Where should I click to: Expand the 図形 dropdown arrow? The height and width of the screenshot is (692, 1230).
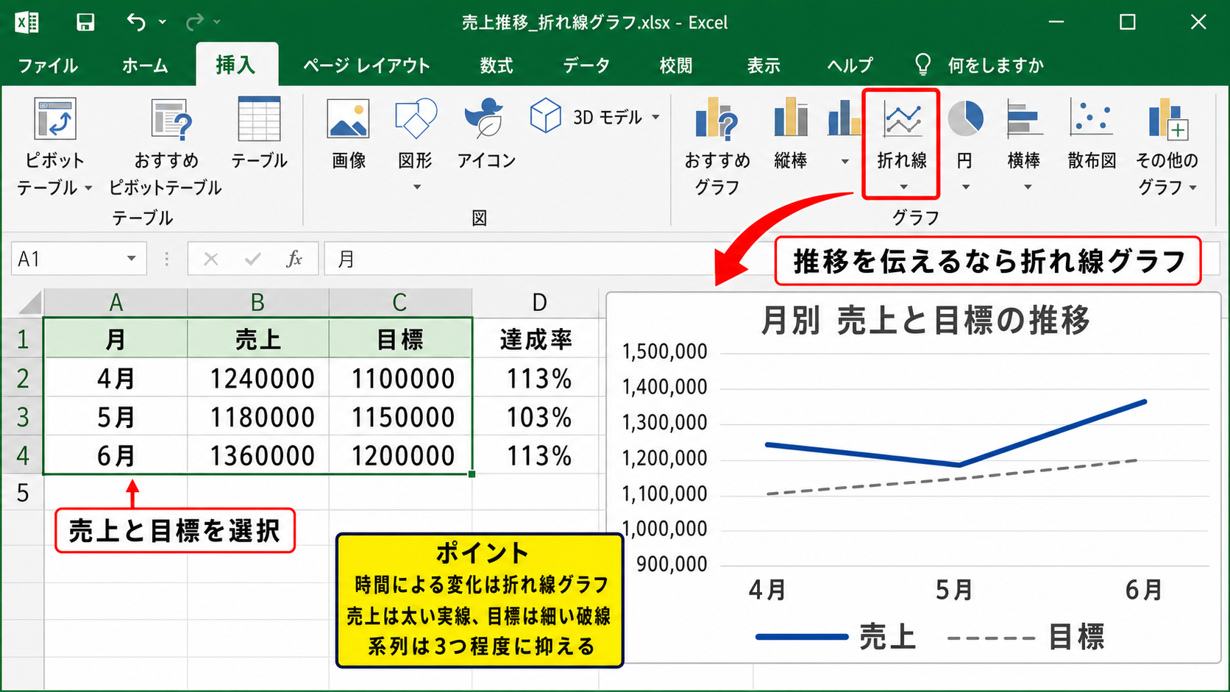(416, 187)
